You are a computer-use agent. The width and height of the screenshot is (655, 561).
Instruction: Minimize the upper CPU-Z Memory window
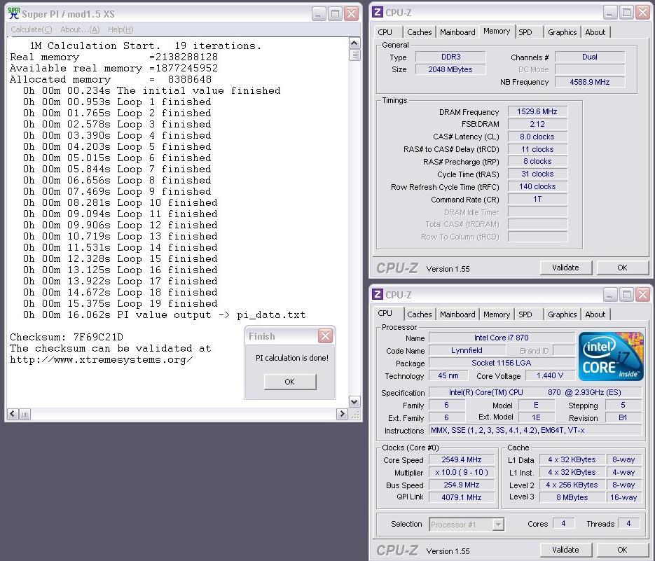(x=610, y=13)
